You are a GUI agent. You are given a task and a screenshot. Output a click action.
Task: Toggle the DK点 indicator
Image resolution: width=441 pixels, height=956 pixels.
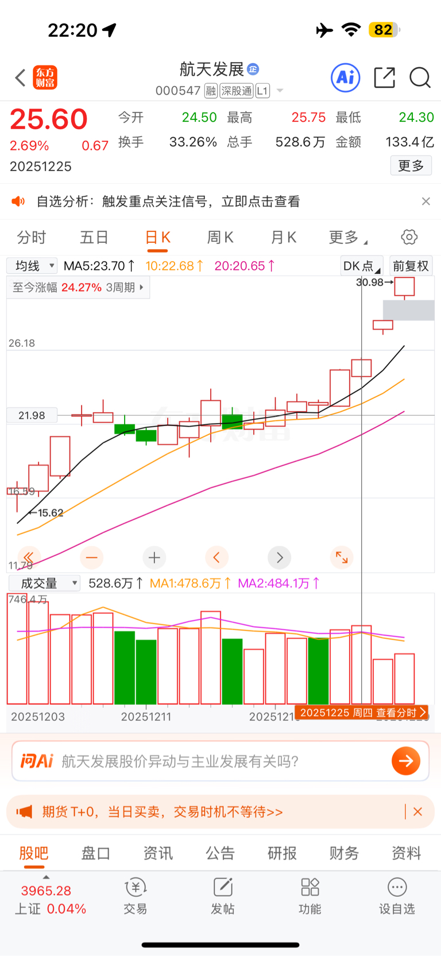click(361, 266)
